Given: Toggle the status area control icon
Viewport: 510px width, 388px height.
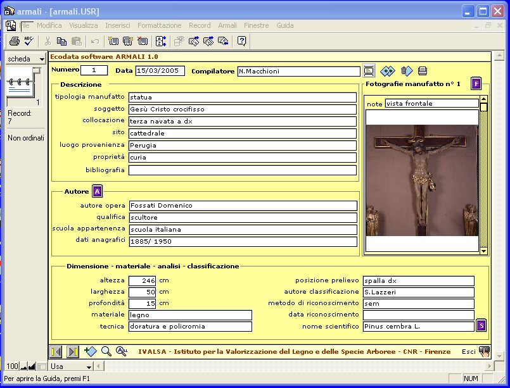Looking at the screenshot, I should 42,366.
